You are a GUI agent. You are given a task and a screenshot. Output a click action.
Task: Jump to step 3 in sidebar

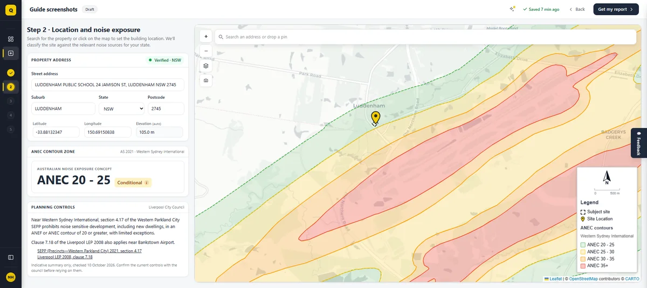click(x=11, y=101)
